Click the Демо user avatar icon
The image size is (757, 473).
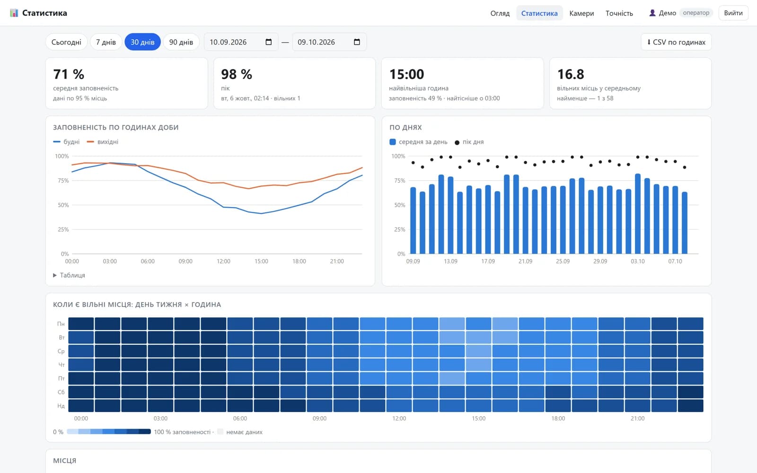click(652, 13)
